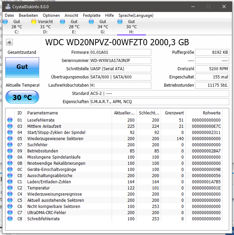Screen dimensions: 234x235
Task: Click the Eingeschaltet value 155 mal
Action: (x=212, y=77)
